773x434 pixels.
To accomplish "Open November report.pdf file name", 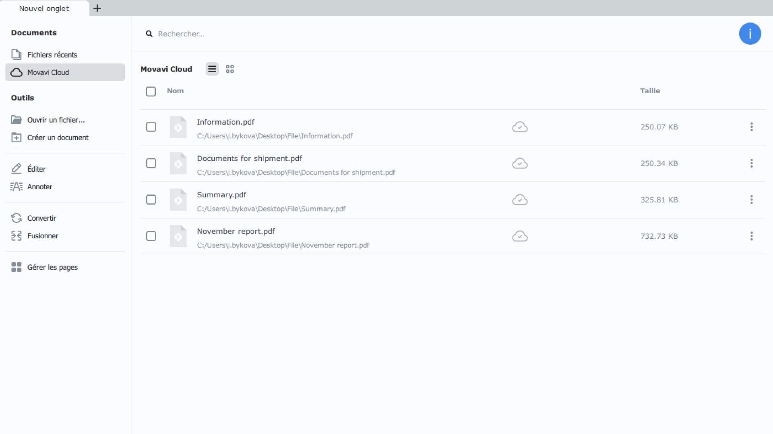I will 236,231.
